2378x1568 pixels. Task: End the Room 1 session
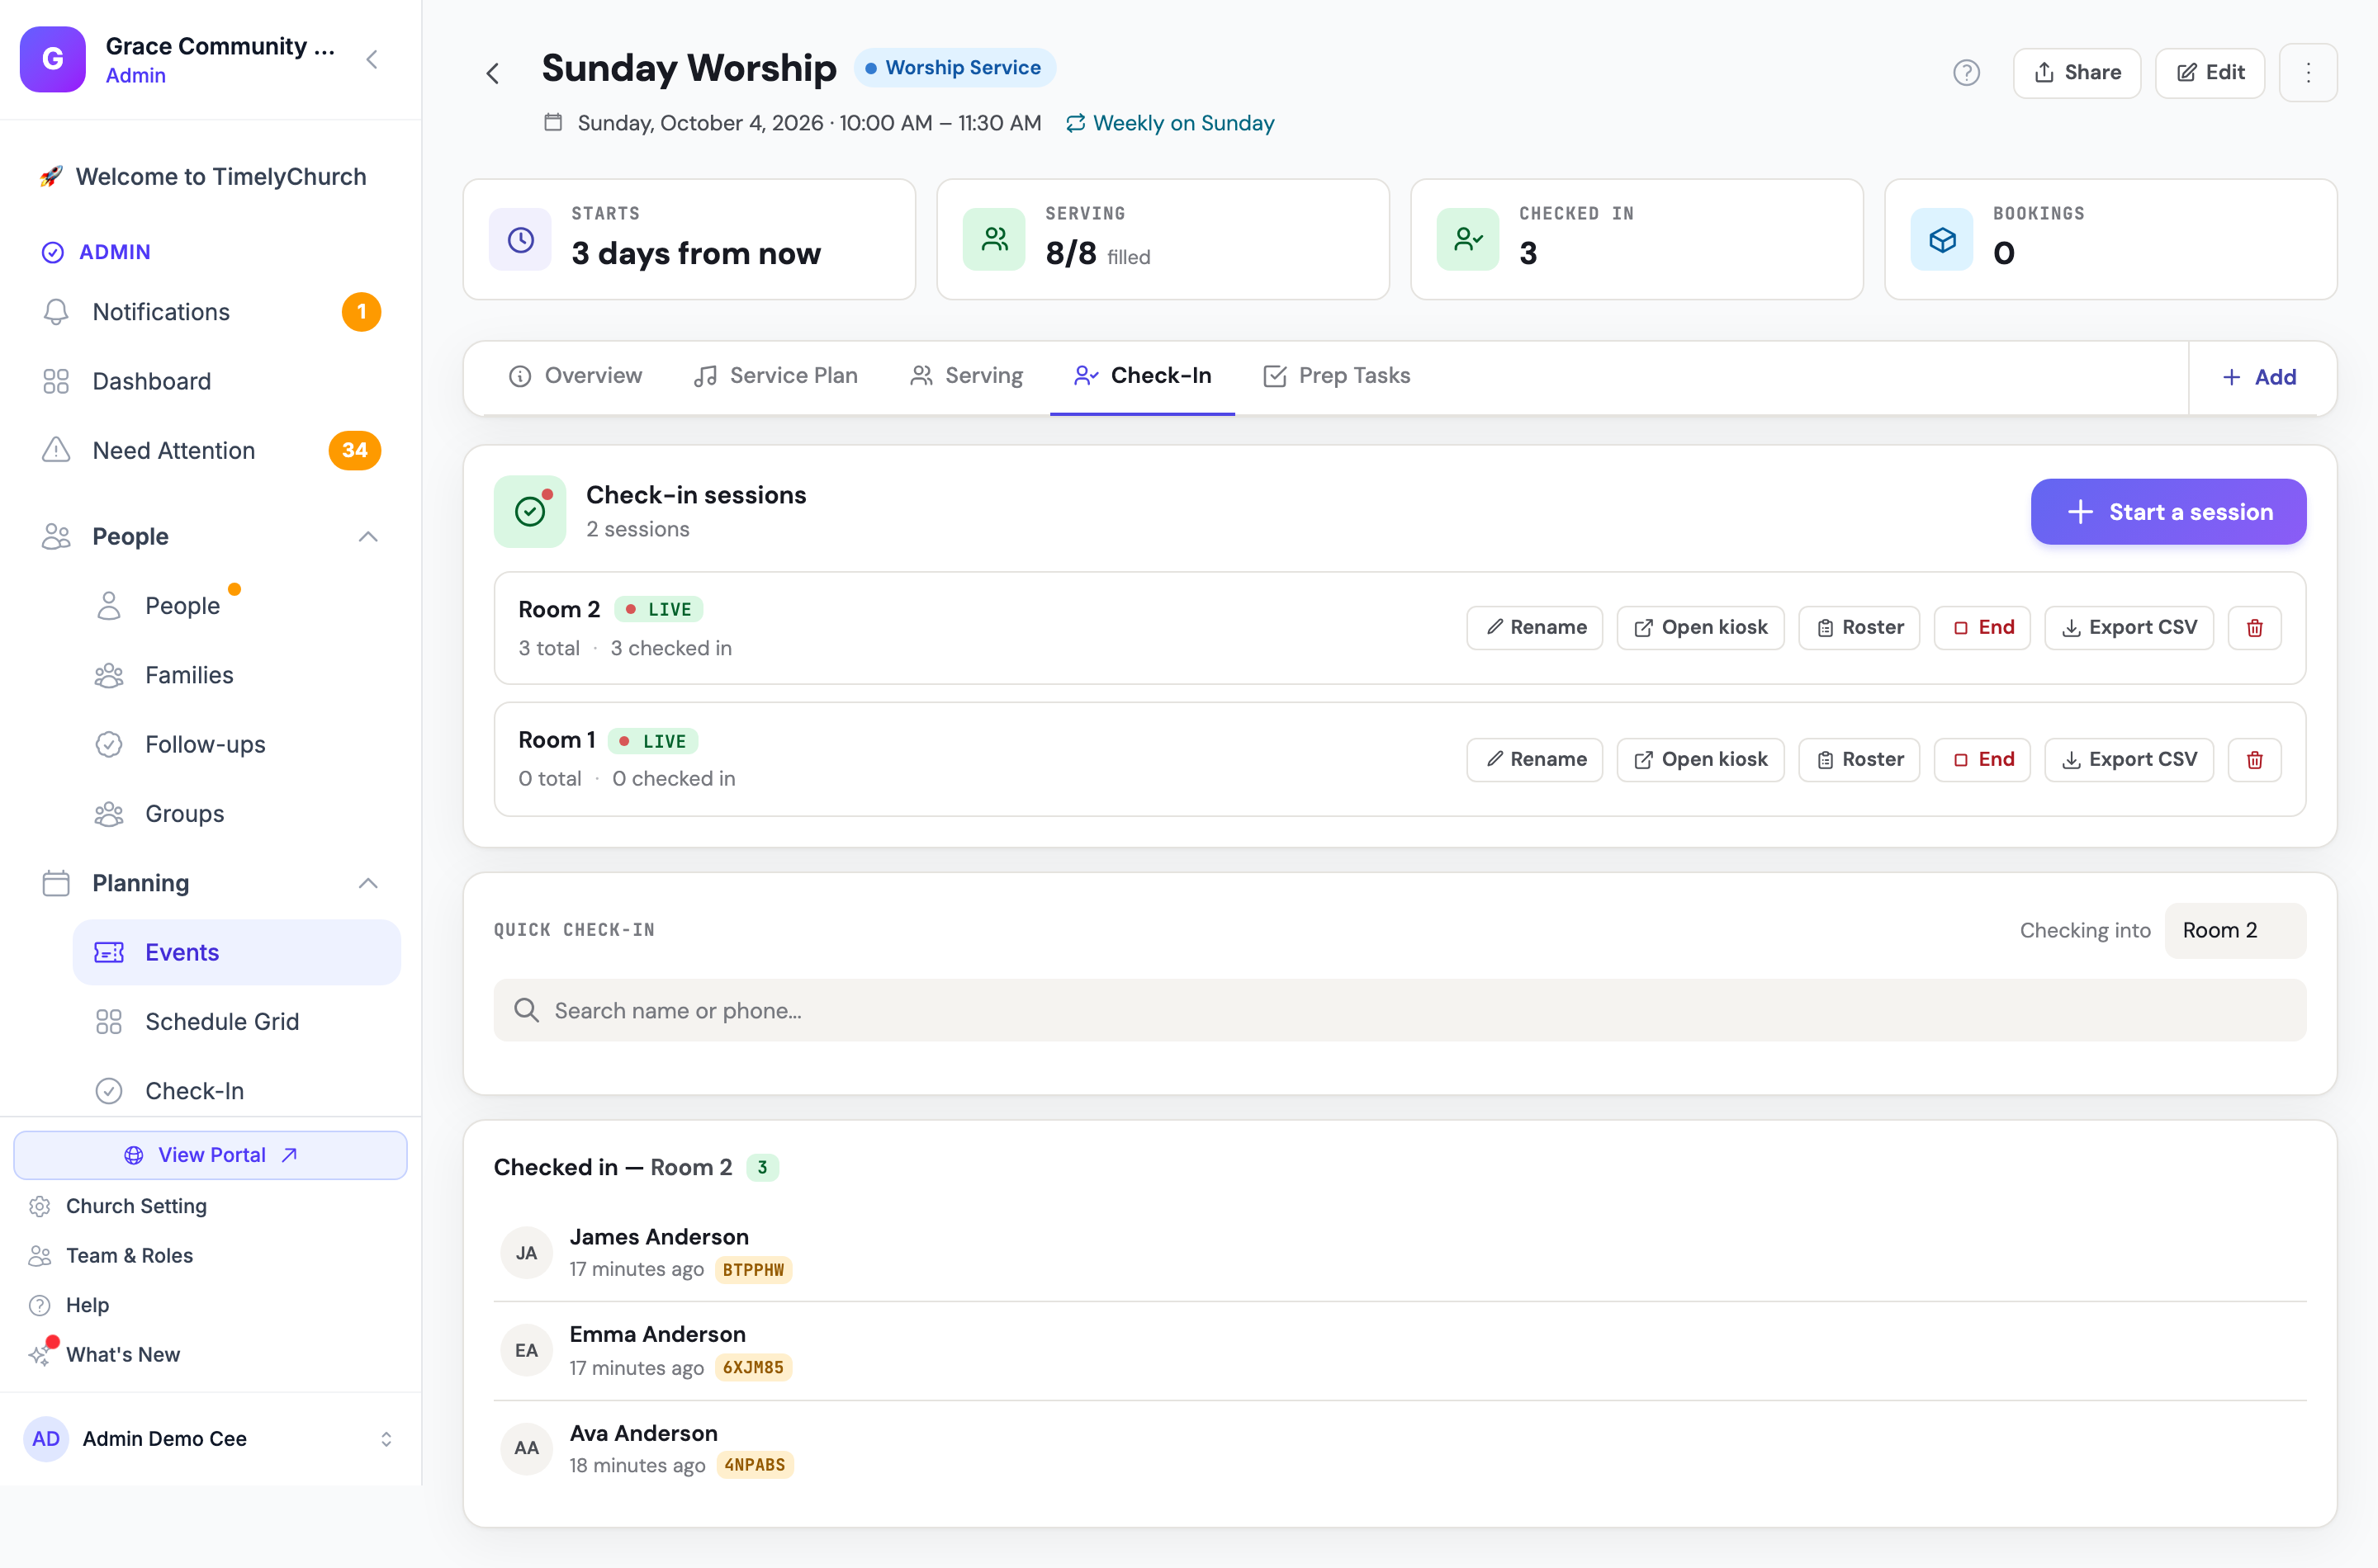[1982, 760]
